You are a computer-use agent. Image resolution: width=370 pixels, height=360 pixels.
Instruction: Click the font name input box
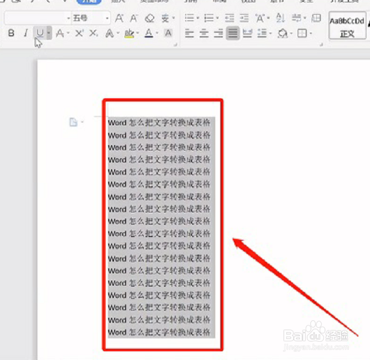pos(35,18)
